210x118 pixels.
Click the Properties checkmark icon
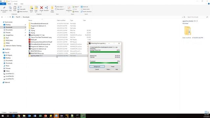click(x=69, y=8)
